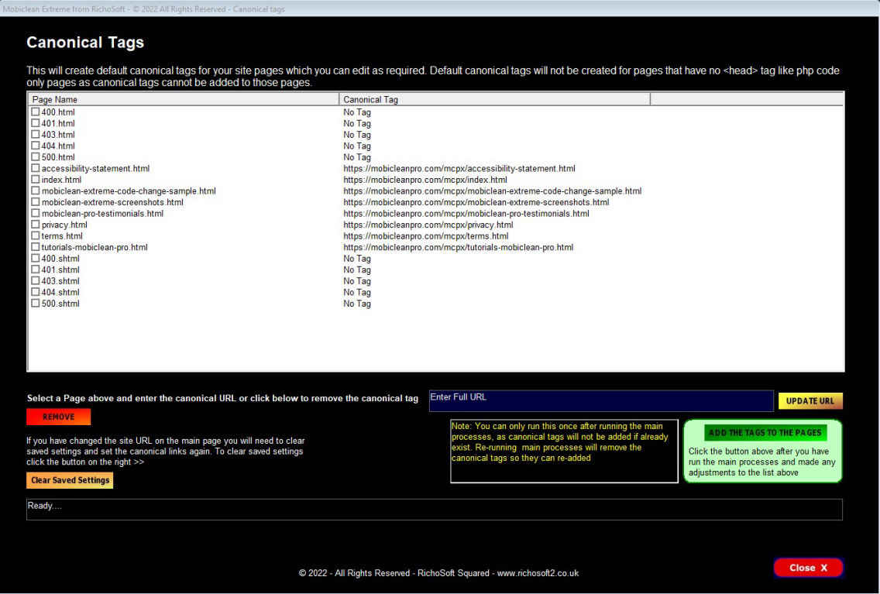Sort by Canonical Tag column header
This screenshot has height=594, width=880.
click(494, 99)
